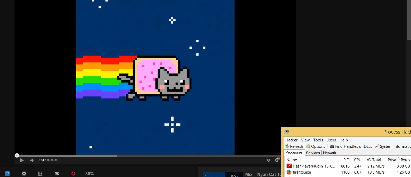
Task: Open the HD quality settings gear
Action: [x=277, y=160]
